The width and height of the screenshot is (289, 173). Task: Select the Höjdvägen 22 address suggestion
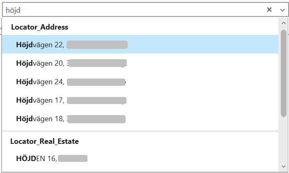[72, 44]
